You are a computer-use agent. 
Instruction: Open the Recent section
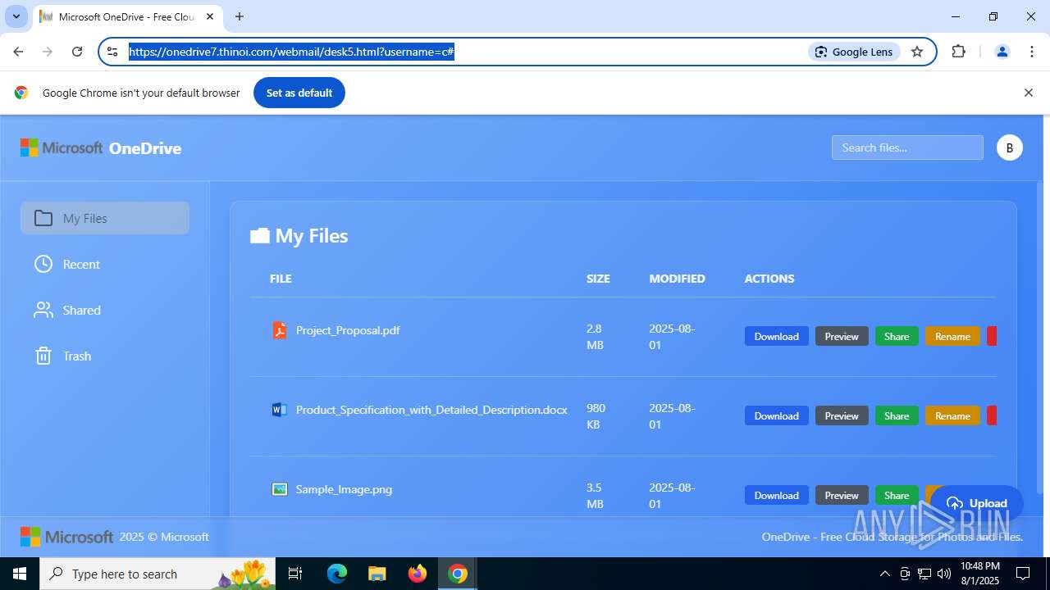(x=105, y=264)
